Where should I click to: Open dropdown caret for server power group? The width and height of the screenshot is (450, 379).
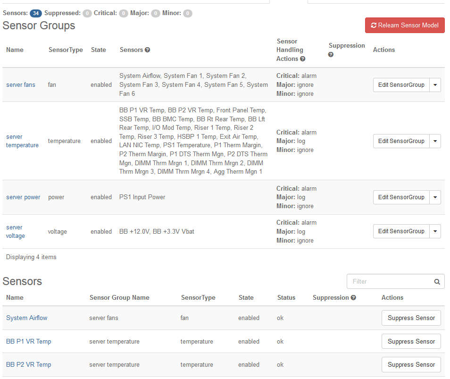pos(435,197)
